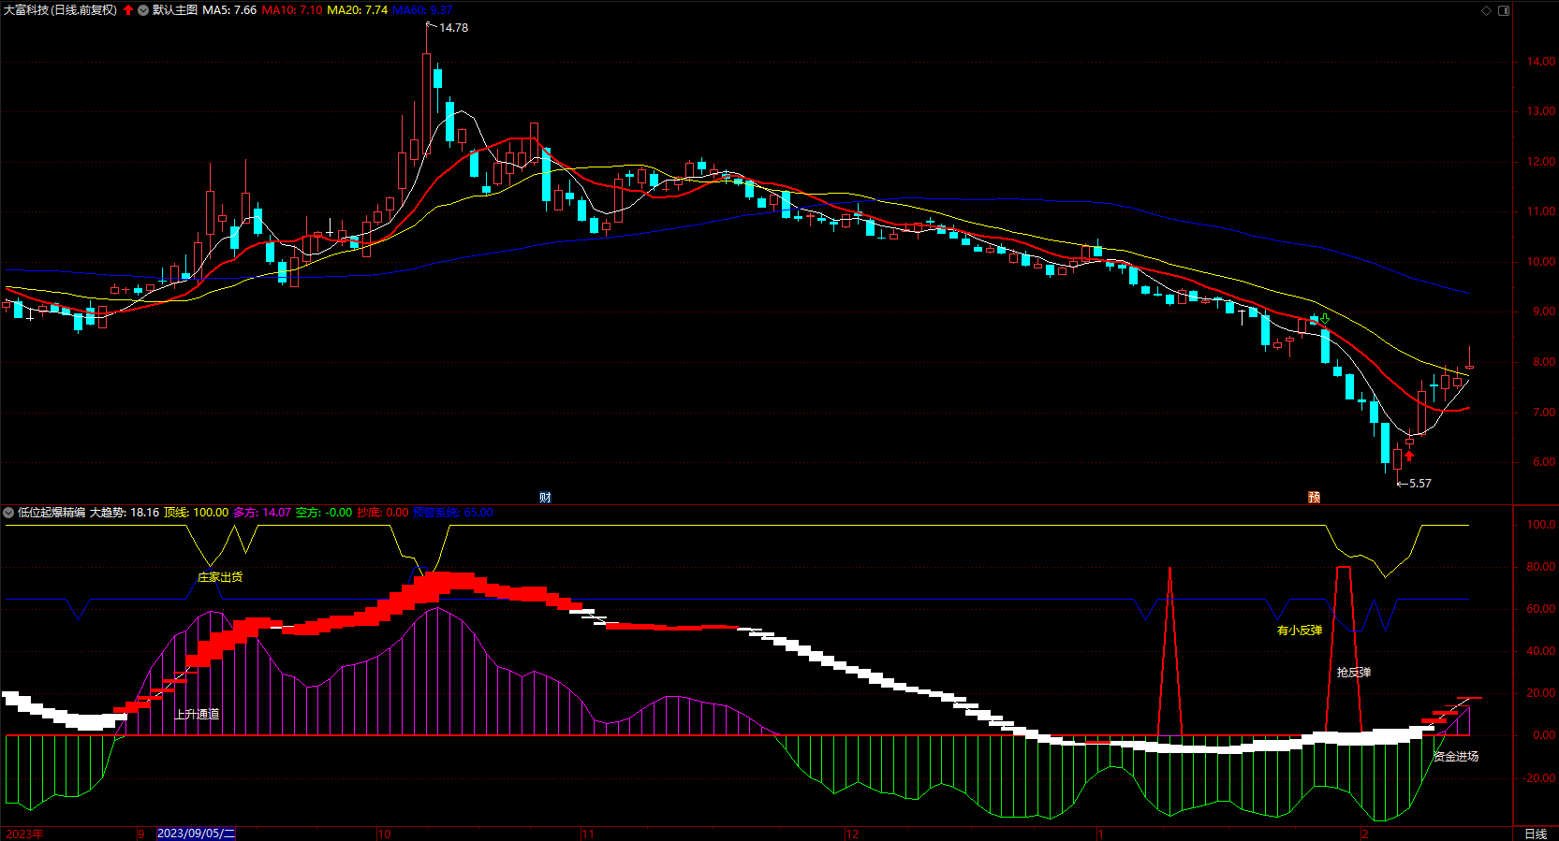The width and height of the screenshot is (1559, 841).
Task: Expand the 低位起爆精编 indicator dropdown
Action: click(8, 513)
